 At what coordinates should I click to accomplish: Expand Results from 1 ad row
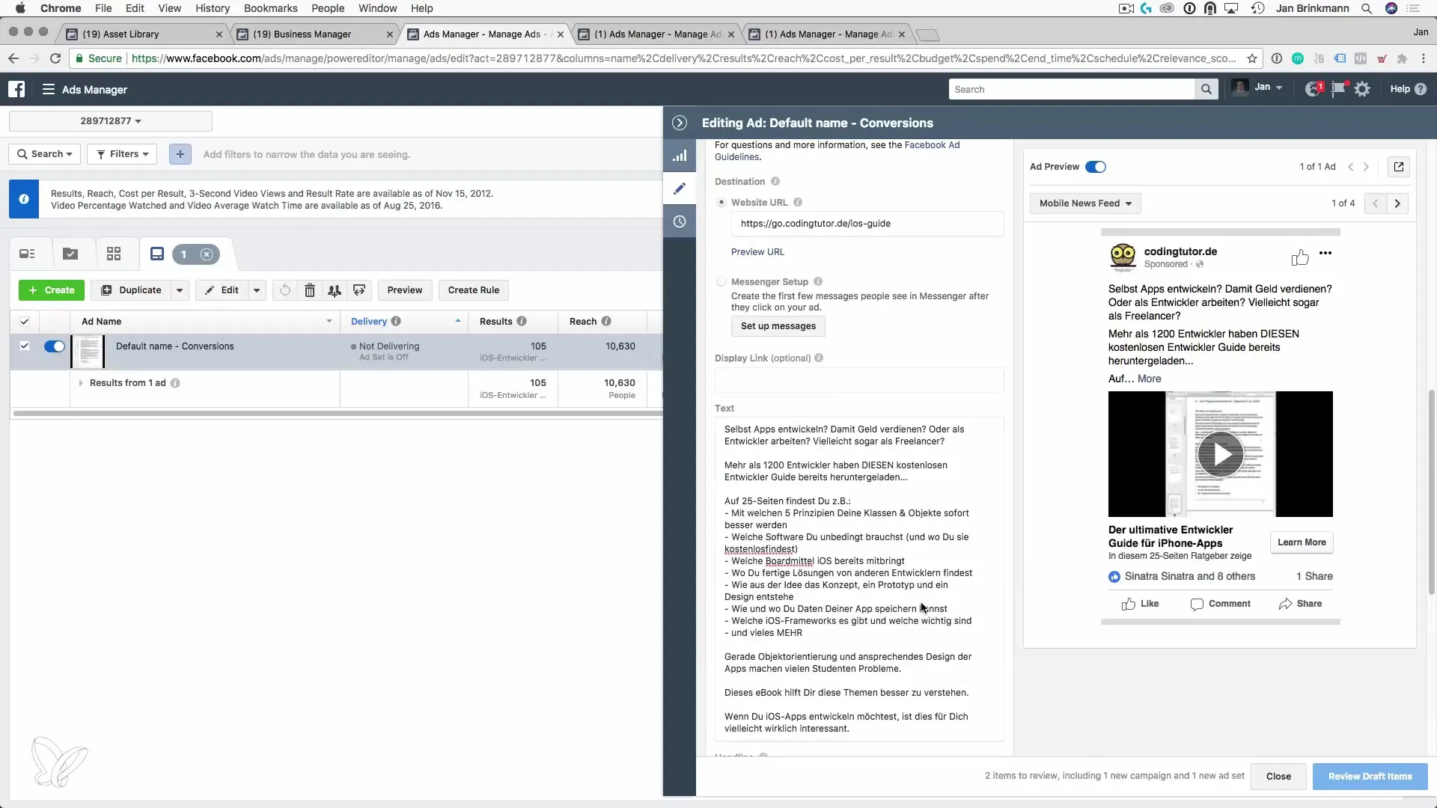(x=81, y=383)
